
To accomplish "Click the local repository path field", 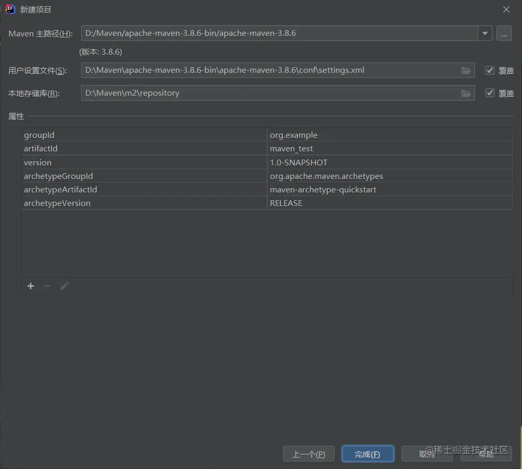I will click(x=278, y=93).
